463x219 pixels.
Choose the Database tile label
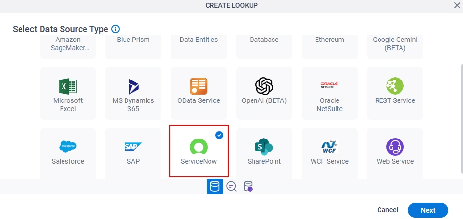(x=264, y=40)
